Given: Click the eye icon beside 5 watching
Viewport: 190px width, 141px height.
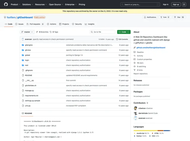Looking at the screenshot, I should tap(134, 66).
